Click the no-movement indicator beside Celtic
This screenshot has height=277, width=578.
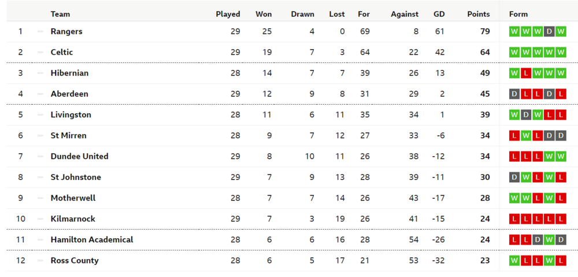pyautogui.click(x=40, y=52)
